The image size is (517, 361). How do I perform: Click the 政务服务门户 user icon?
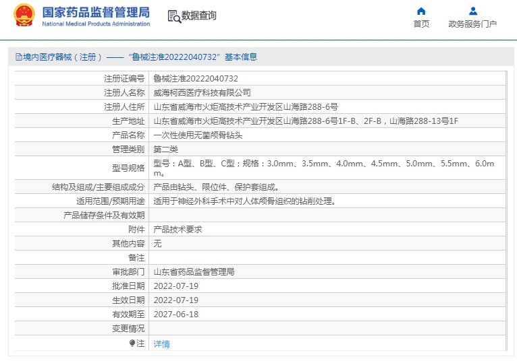point(473,11)
